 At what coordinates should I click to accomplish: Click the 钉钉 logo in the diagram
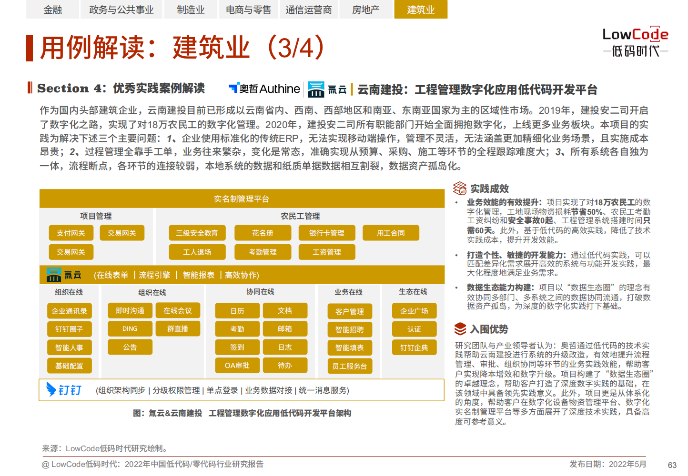click(64, 390)
